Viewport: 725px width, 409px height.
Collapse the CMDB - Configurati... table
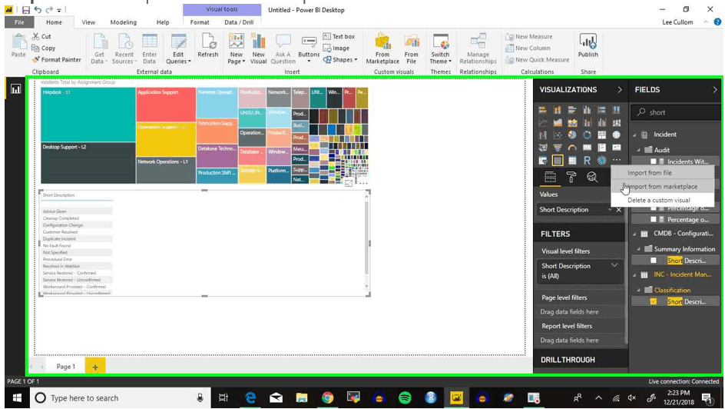point(634,234)
